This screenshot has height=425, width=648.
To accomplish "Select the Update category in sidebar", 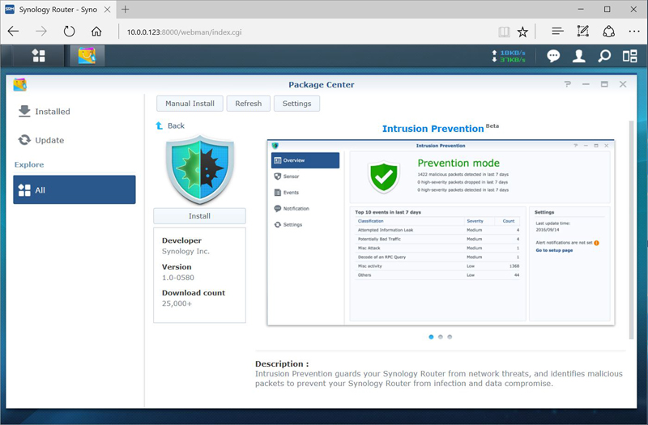I will tap(49, 140).
